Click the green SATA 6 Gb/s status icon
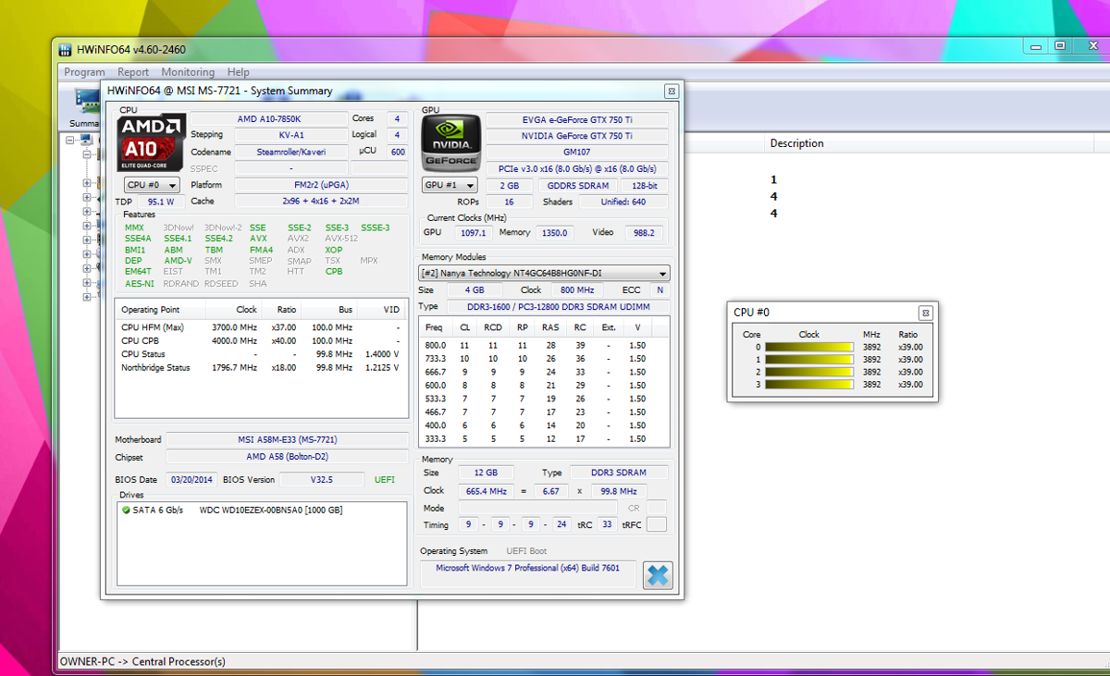 click(126, 510)
